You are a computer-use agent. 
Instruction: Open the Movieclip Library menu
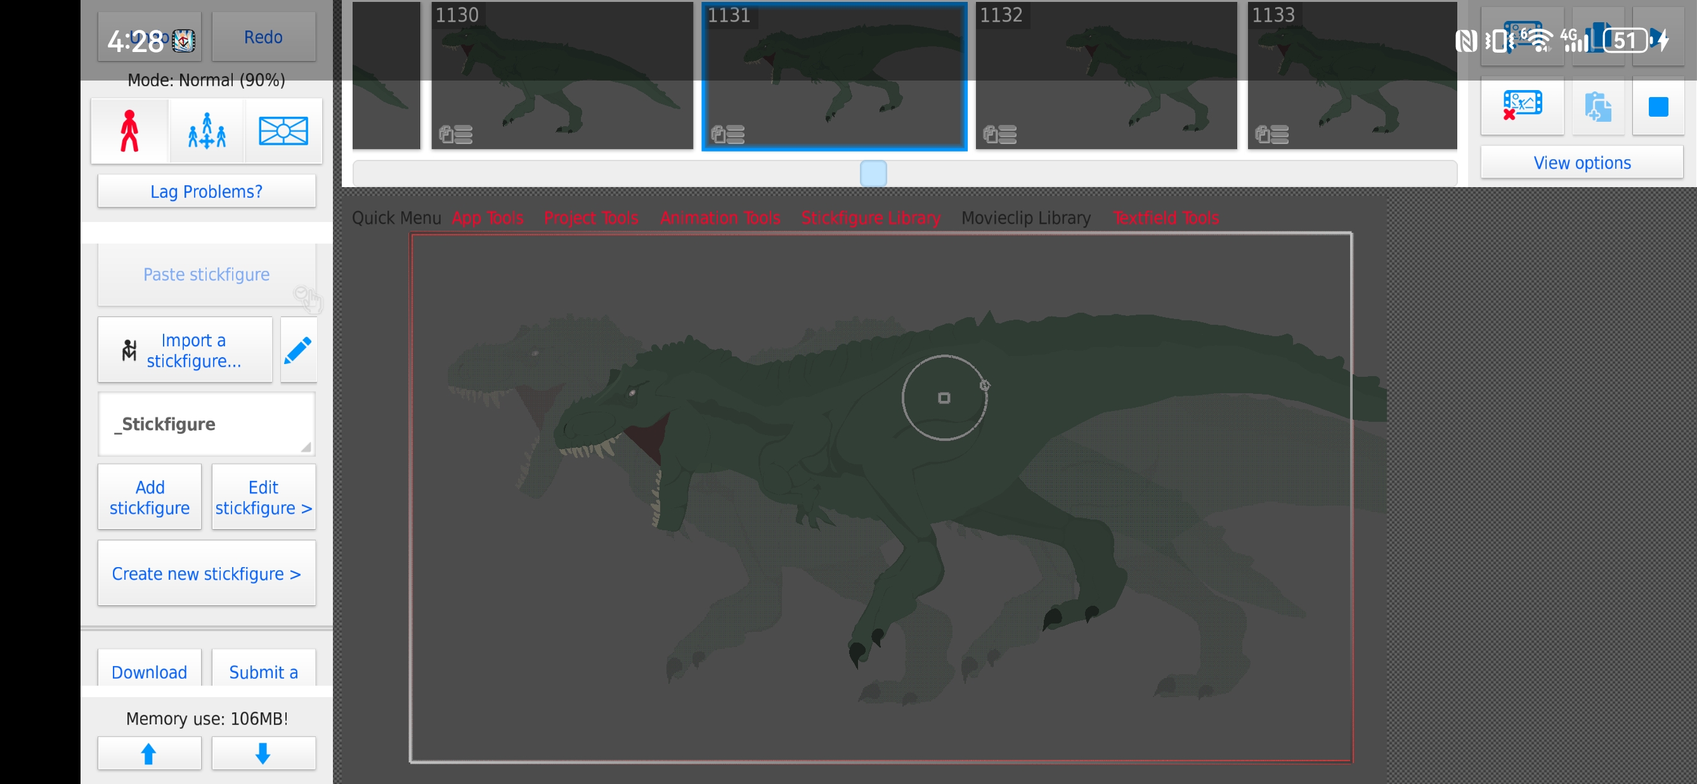[1025, 218]
